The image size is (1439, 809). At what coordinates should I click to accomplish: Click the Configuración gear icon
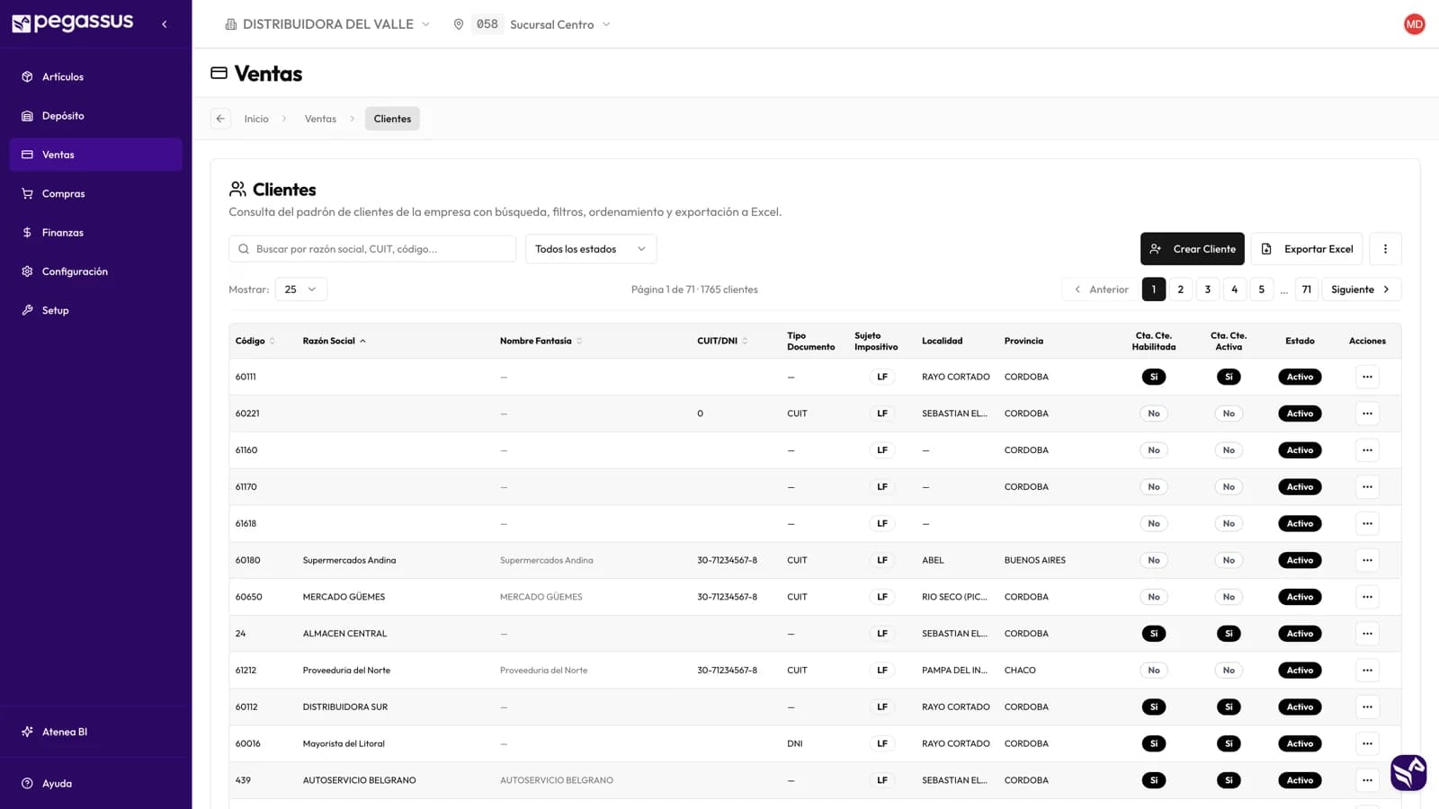click(x=27, y=271)
